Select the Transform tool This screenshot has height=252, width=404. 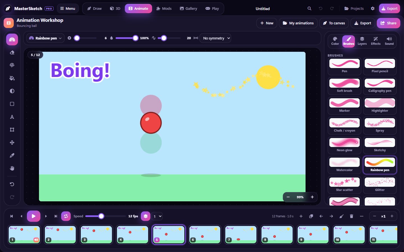click(x=12, y=130)
